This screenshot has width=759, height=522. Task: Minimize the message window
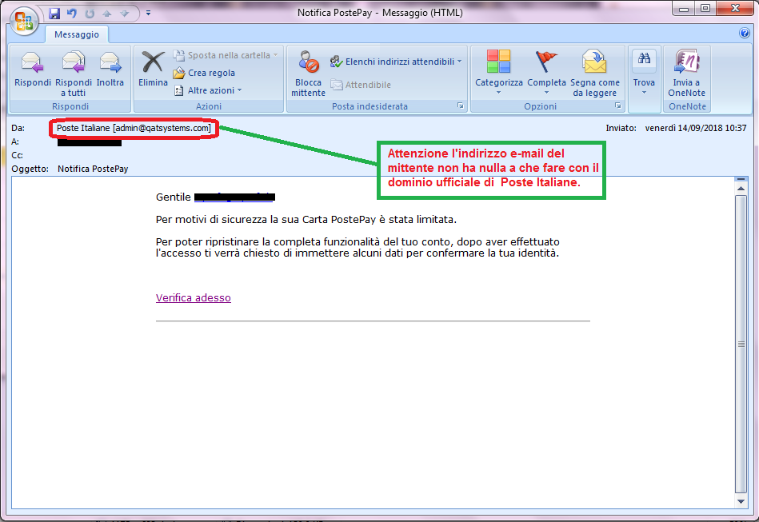pos(684,9)
